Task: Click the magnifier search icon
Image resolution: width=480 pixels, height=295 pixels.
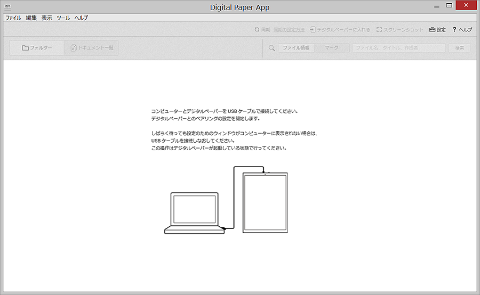Action: 271,48
